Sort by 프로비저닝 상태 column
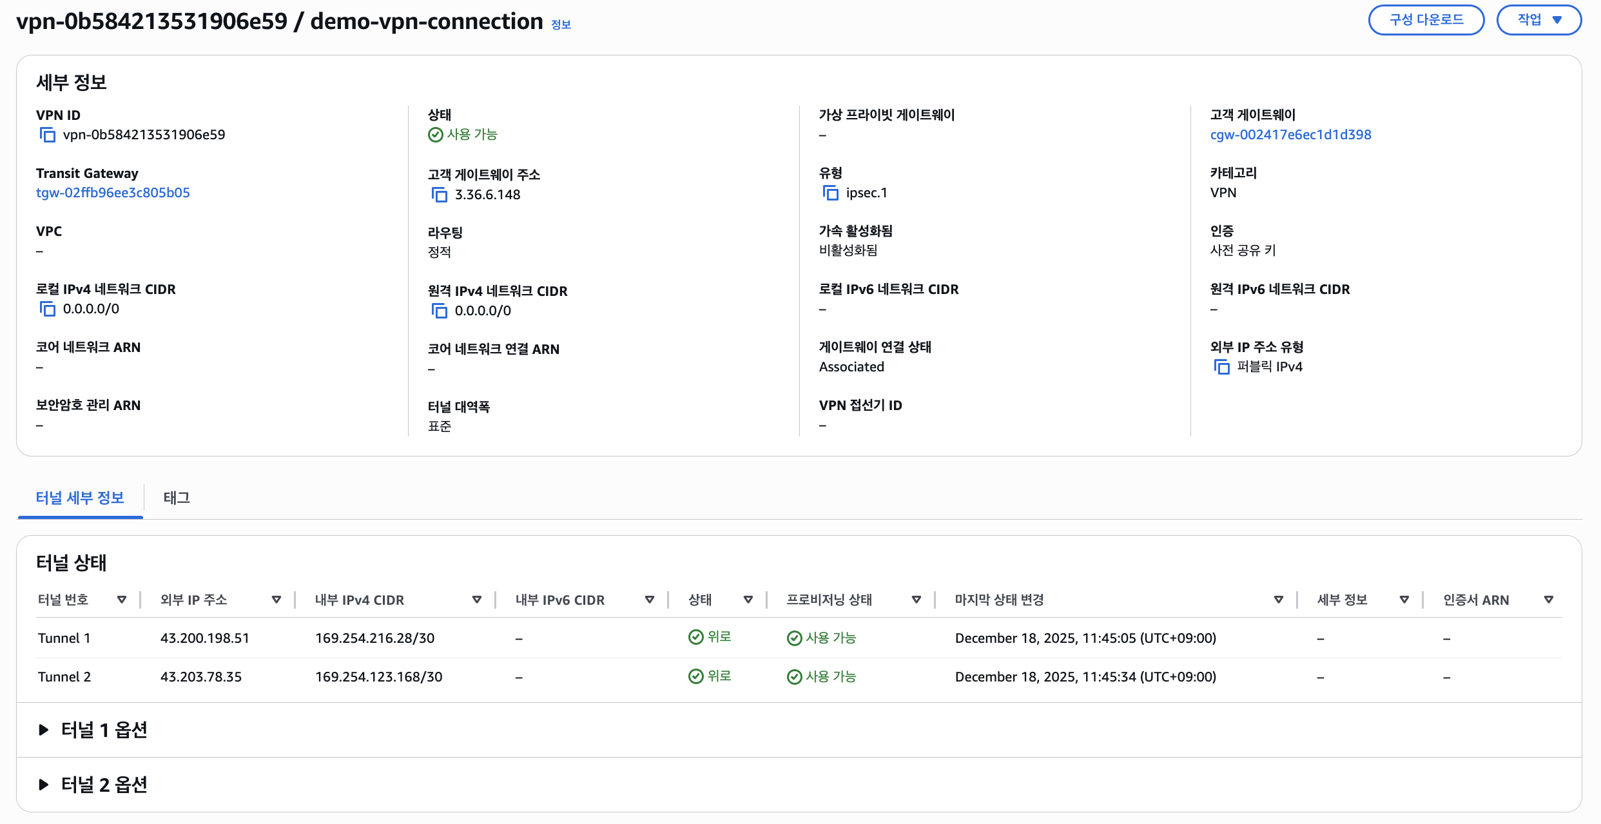The width and height of the screenshot is (1601, 824). pyautogui.click(x=916, y=600)
